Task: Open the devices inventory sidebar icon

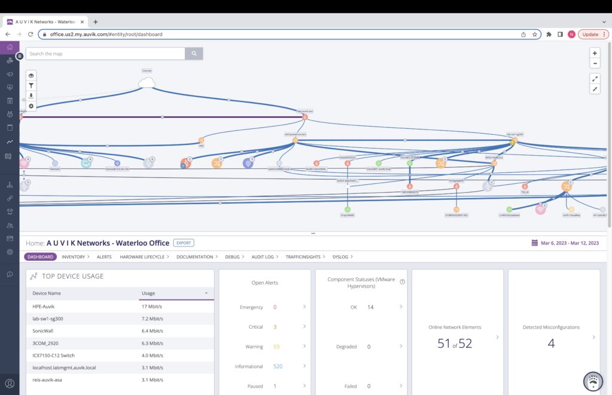Action: (10, 60)
